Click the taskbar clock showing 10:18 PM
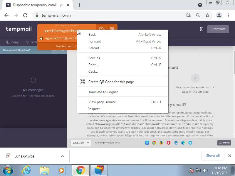 [x=220, y=170]
